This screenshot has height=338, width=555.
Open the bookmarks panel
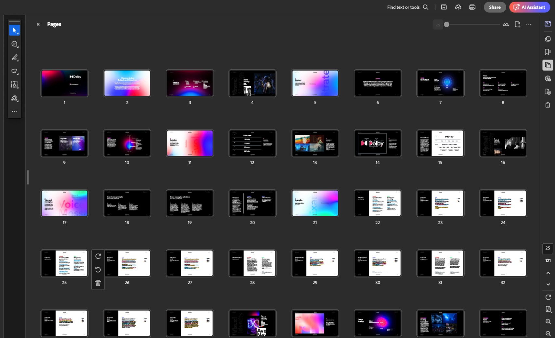click(548, 52)
